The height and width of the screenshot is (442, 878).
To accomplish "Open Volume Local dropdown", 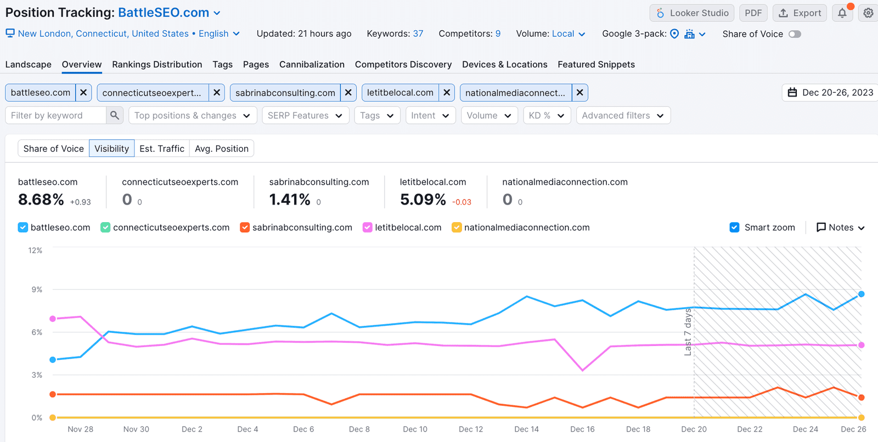I will (x=569, y=34).
